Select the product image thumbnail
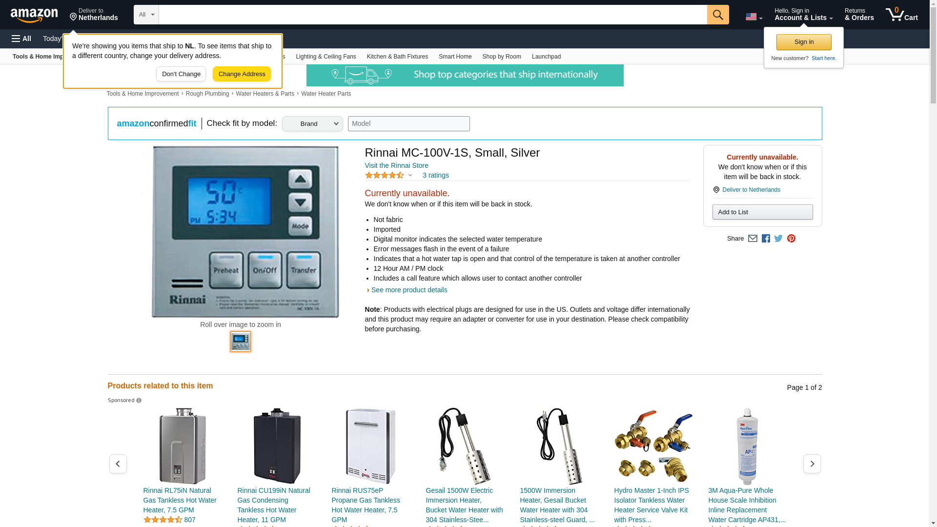937x527 pixels. pos(241,342)
